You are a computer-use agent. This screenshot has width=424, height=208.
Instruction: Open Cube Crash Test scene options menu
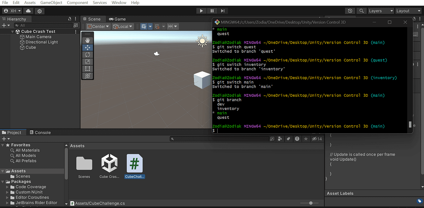click(x=76, y=31)
